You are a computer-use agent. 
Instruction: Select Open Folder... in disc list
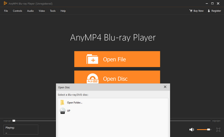[x=113, y=103]
